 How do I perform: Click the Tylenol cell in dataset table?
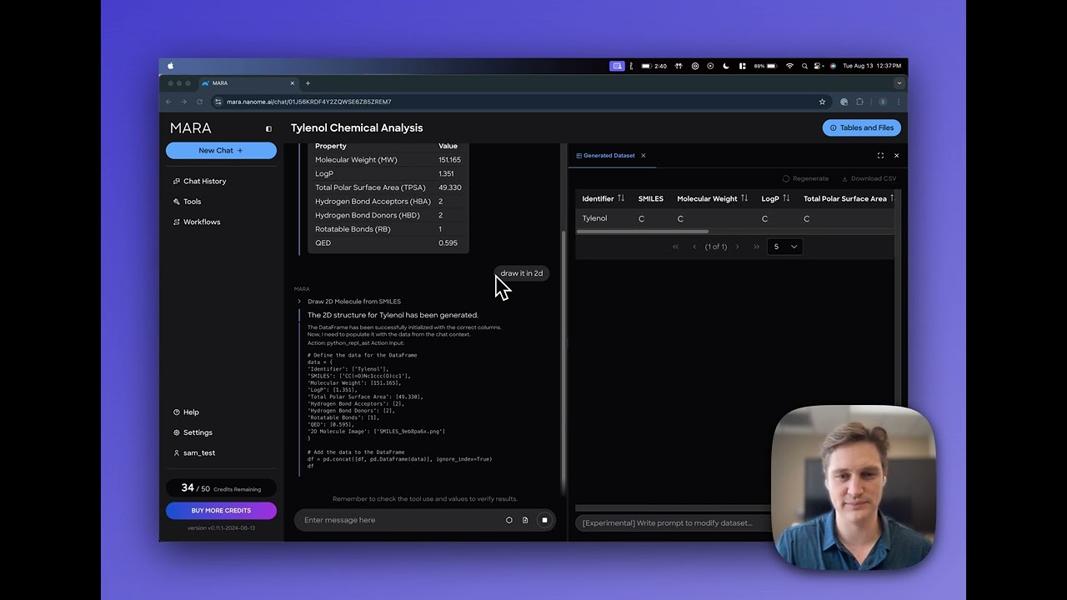pos(594,218)
